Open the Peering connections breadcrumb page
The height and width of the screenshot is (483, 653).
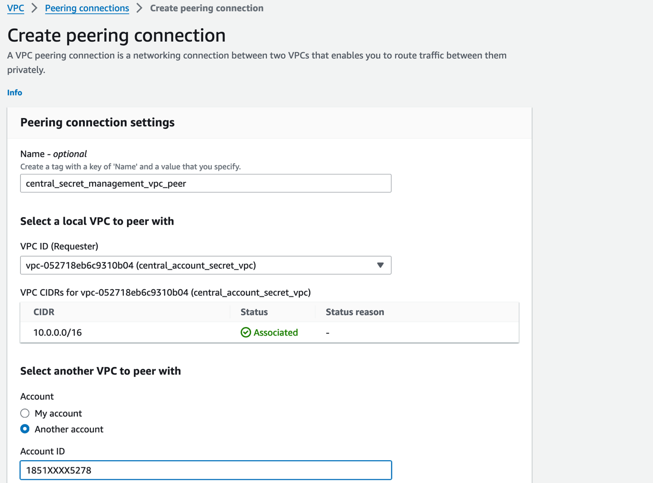pyautogui.click(x=87, y=8)
